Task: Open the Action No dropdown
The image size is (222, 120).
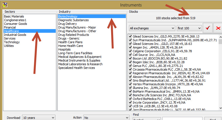Action: pos(106,117)
